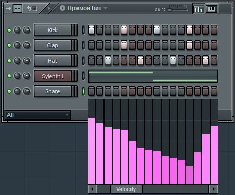Click the Clap pan knob

(17, 45)
